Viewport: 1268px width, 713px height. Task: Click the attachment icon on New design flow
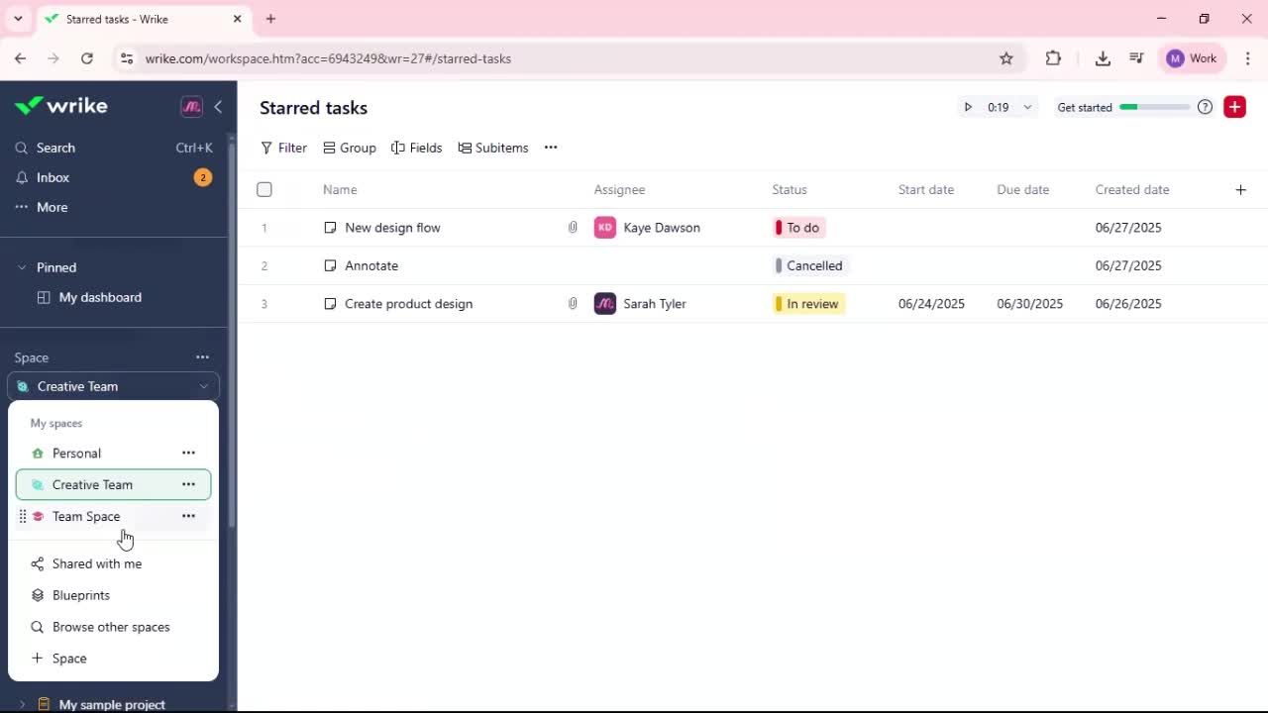[573, 228]
